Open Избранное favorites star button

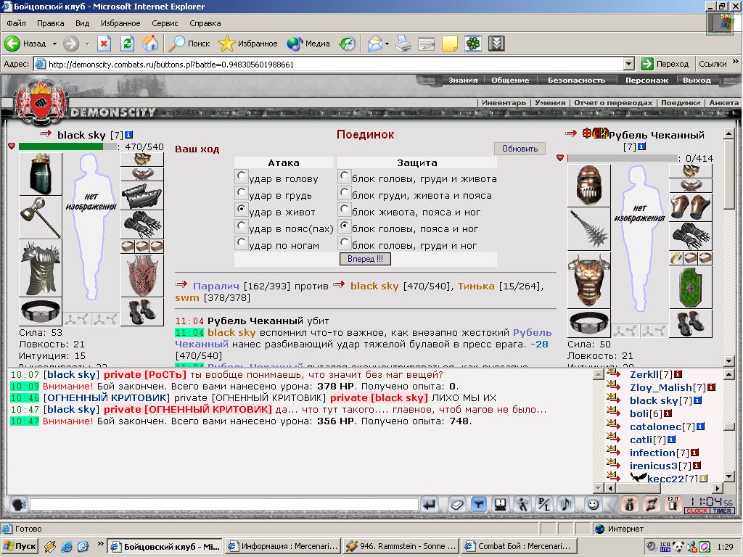248,44
